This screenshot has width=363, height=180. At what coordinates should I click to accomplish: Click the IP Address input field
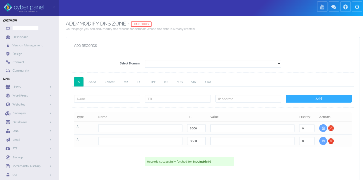click(248, 99)
